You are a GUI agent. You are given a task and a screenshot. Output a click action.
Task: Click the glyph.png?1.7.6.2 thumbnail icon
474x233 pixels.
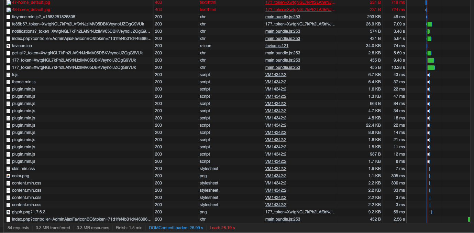pyautogui.click(x=8, y=212)
